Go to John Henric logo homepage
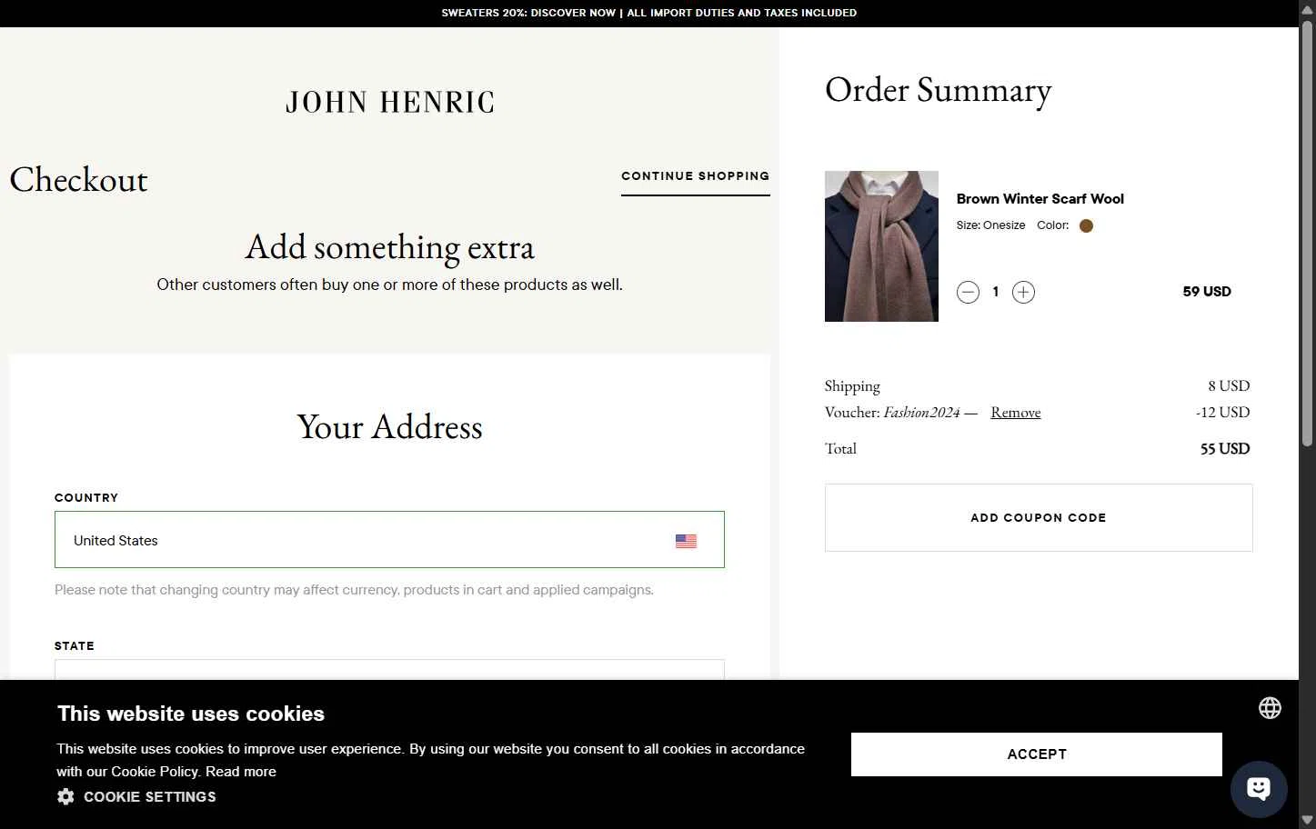1316x829 pixels. point(389,102)
